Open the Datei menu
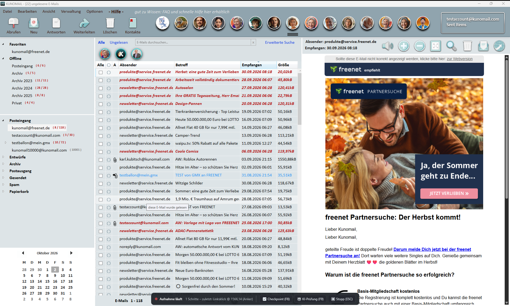 [7, 11]
